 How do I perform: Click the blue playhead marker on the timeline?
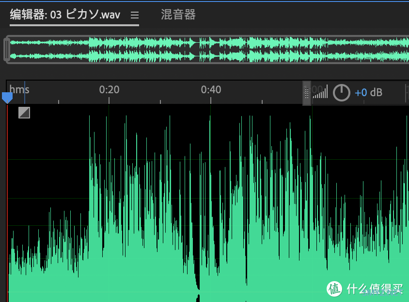(x=7, y=98)
